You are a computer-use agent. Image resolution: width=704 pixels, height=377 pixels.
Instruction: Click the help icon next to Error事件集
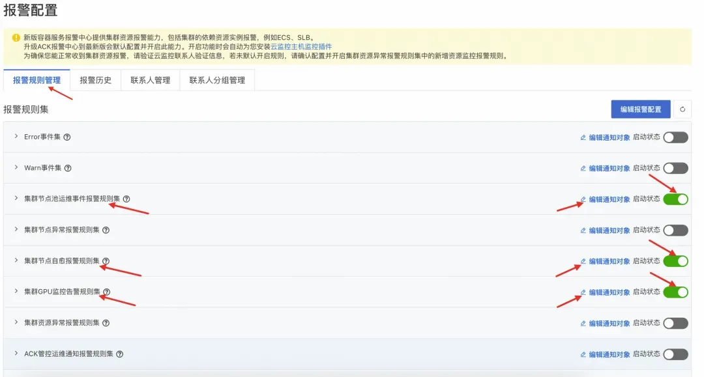pos(67,137)
